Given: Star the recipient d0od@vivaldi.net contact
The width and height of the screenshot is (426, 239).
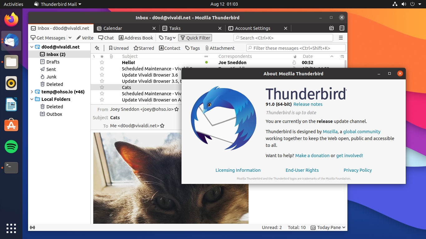Looking at the screenshot, I should tap(162, 126).
